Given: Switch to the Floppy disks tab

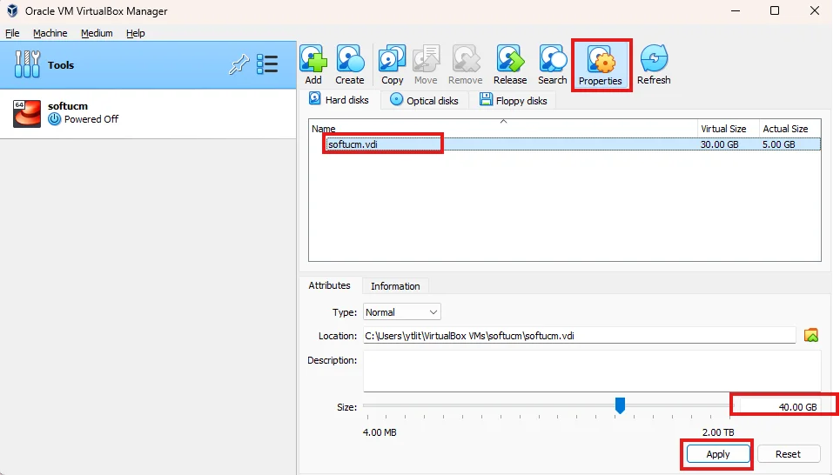Looking at the screenshot, I should pyautogui.click(x=514, y=100).
